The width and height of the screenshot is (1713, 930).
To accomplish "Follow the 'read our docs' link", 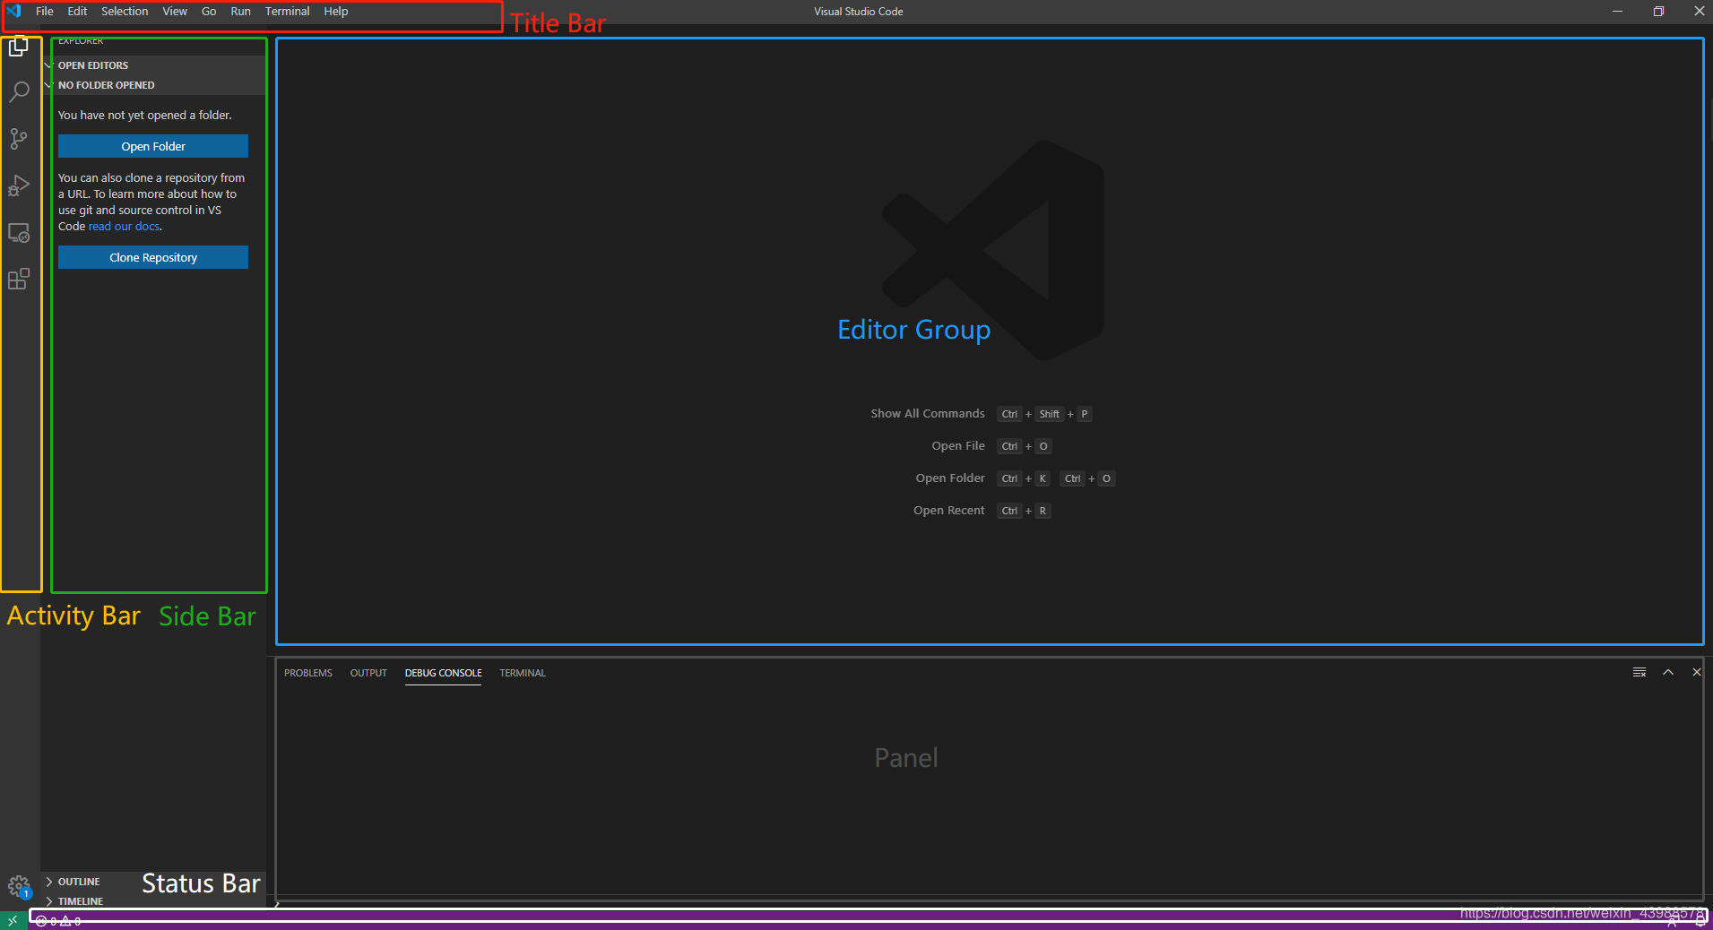I will point(124,227).
